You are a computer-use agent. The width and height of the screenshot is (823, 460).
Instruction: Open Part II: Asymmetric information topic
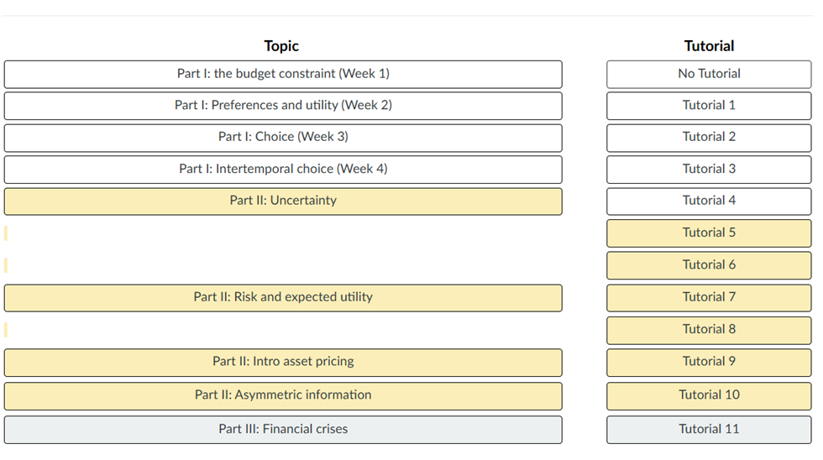point(283,395)
